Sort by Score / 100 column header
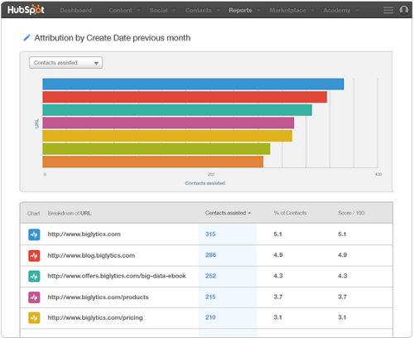The width and height of the screenshot is (414, 338). click(x=351, y=213)
